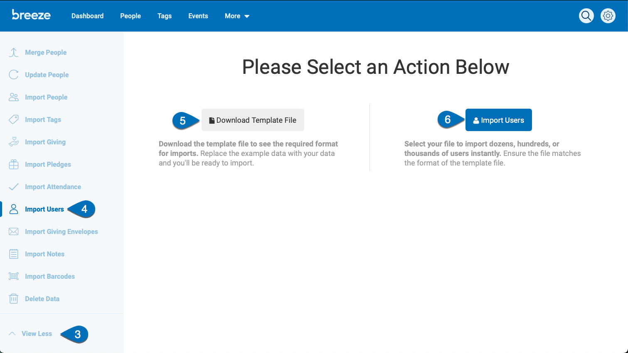The image size is (628, 353).
Task: Open the People menu item
Action: click(x=131, y=16)
